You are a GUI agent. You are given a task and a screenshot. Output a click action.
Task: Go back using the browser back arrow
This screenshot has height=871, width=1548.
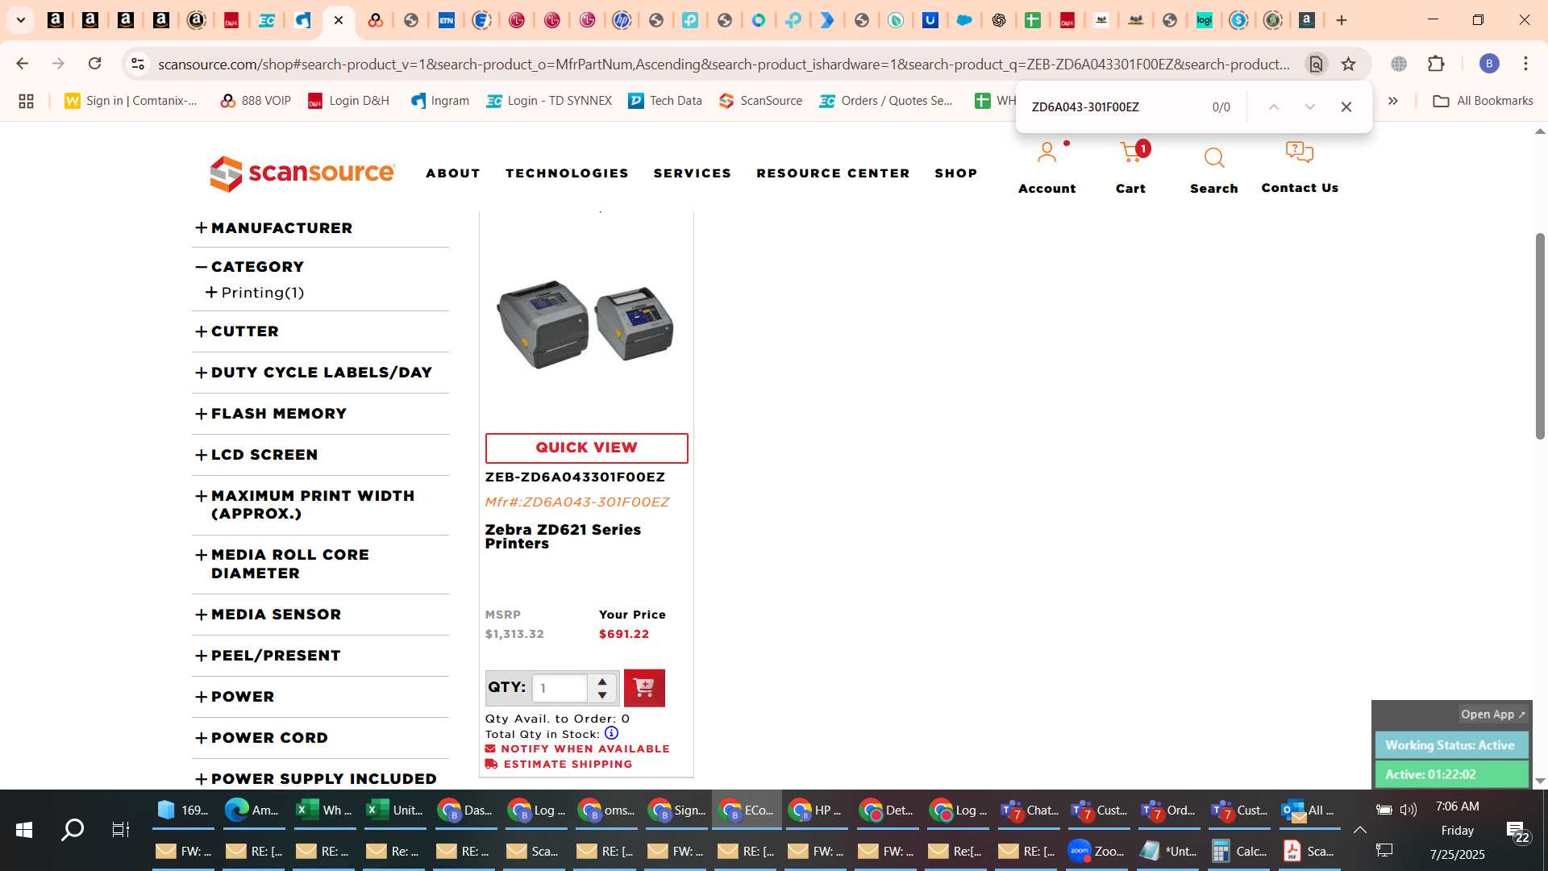(x=22, y=64)
